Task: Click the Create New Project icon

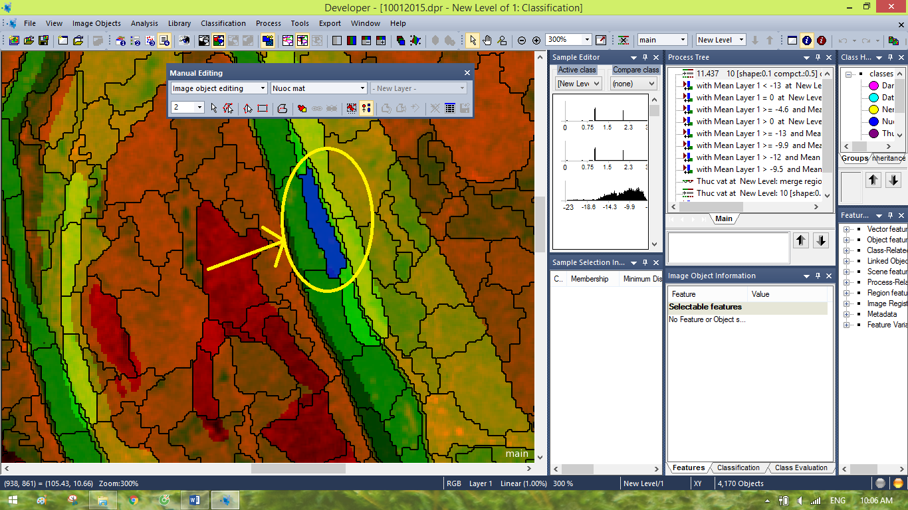Action: [14, 40]
